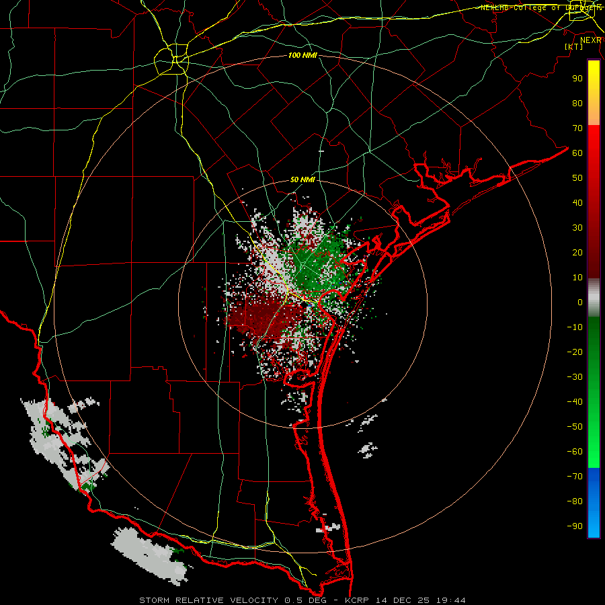Screen dimensions: 605x605
Task: Click the "-50" velocity scale label
Action: click(575, 427)
